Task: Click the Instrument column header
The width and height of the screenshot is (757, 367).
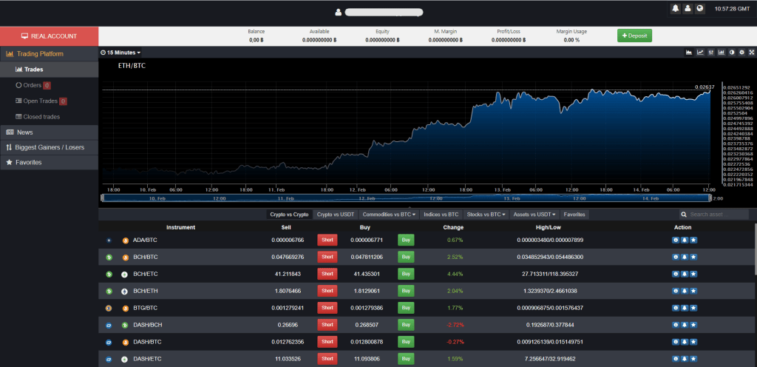Action: click(180, 227)
